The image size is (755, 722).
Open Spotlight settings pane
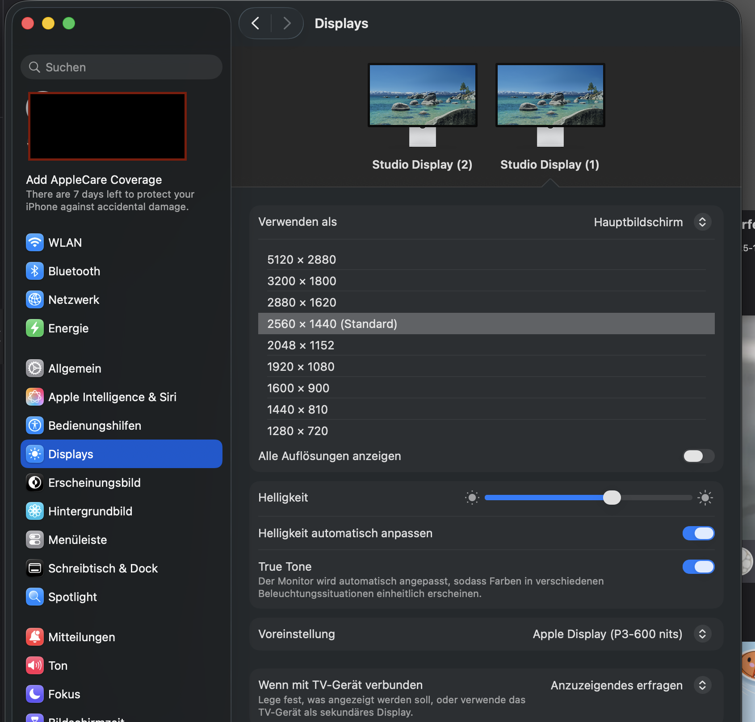122,597
